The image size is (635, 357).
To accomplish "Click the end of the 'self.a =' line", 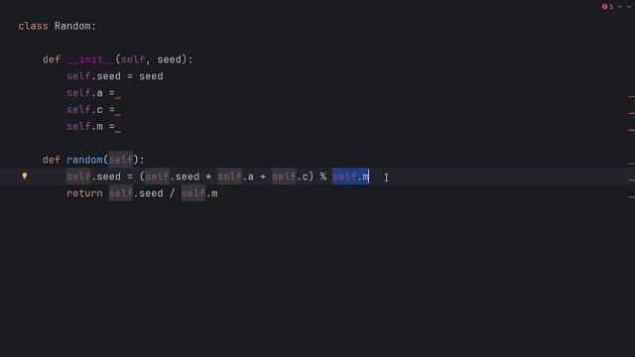I will (x=118, y=93).
